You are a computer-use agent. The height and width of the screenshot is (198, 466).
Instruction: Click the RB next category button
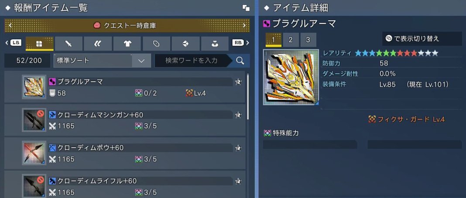[240, 43]
